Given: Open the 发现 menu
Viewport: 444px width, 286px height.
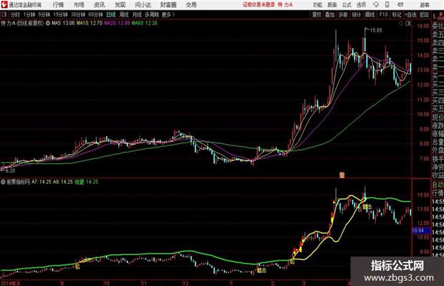Looking at the screenshot, I should (x=120, y=5).
